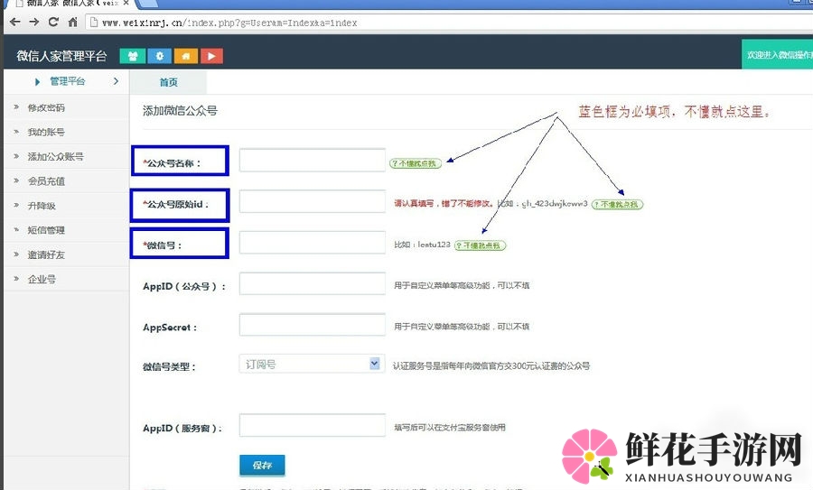Click the 保存 button
Viewport: 813px width, 490px height.
click(x=262, y=465)
